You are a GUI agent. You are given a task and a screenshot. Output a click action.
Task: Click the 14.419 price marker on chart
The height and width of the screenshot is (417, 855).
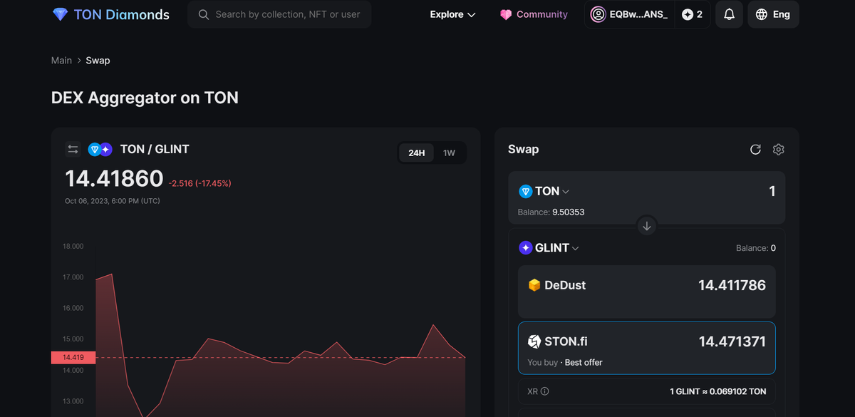click(x=73, y=357)
